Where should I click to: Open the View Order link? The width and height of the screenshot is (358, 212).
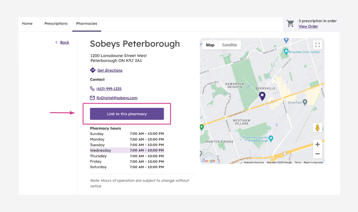308,26
